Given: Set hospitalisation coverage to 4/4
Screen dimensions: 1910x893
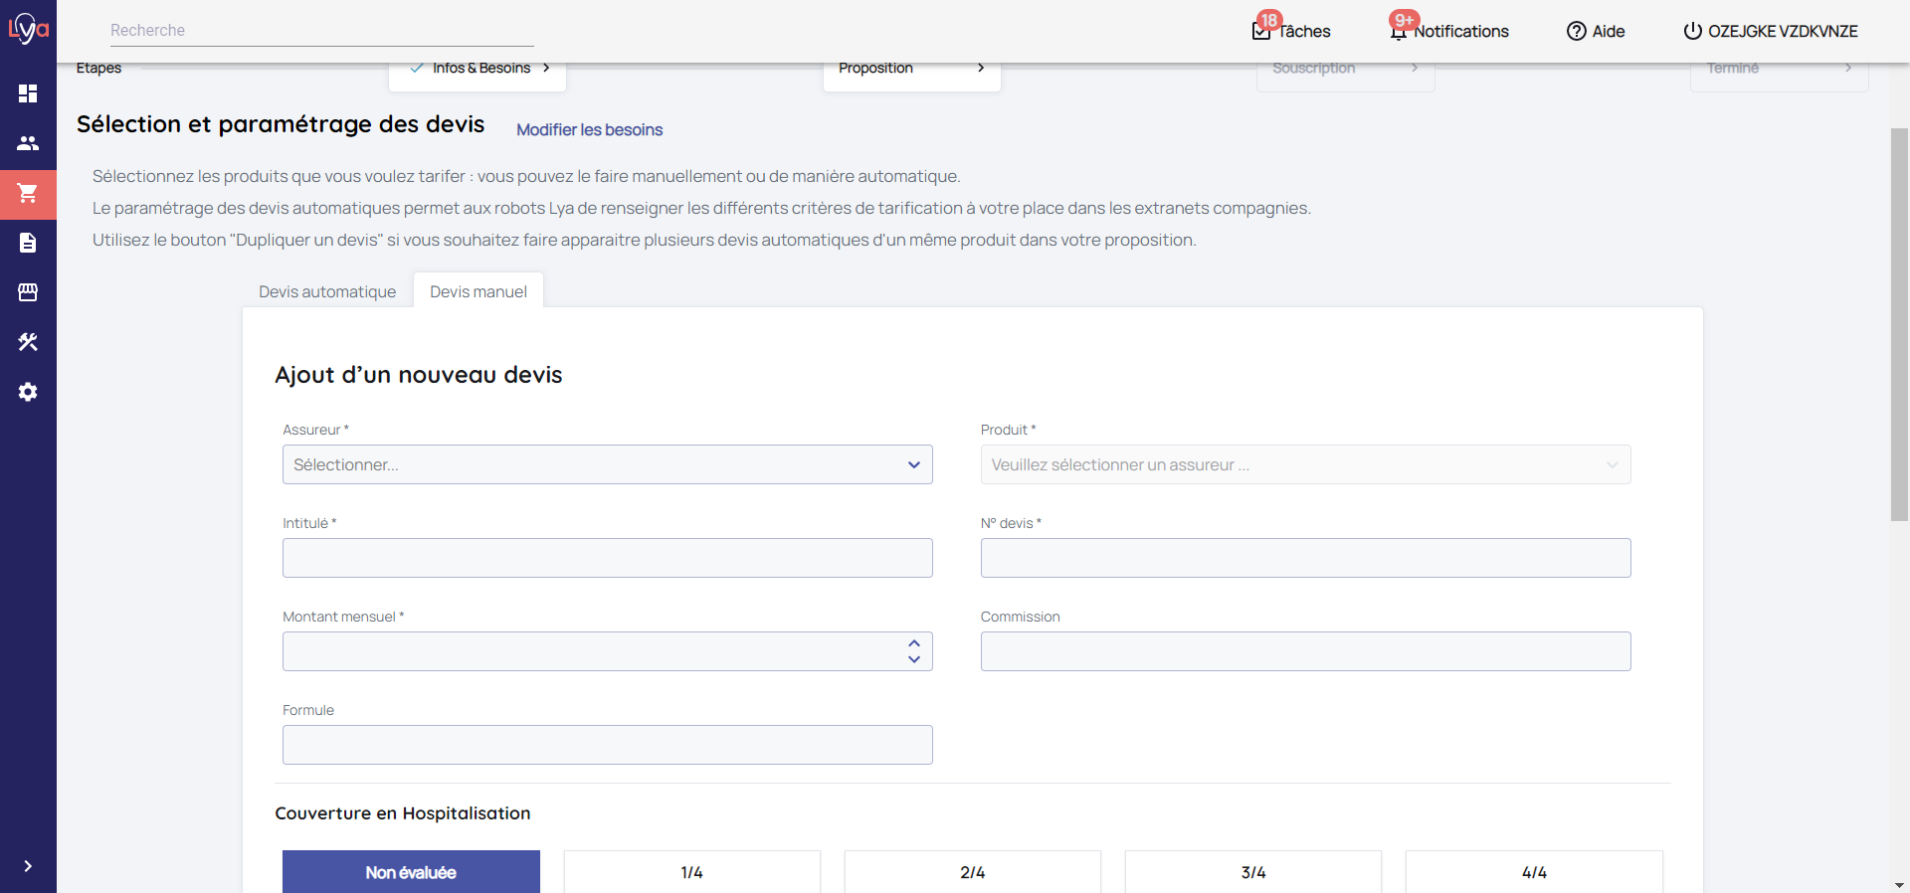Looking at the screenshot, I should (x=1533, y=872).
